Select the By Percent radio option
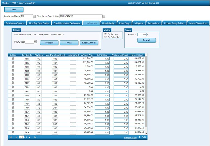The width and height of the screenshot is (210, 146). [106, 34]
